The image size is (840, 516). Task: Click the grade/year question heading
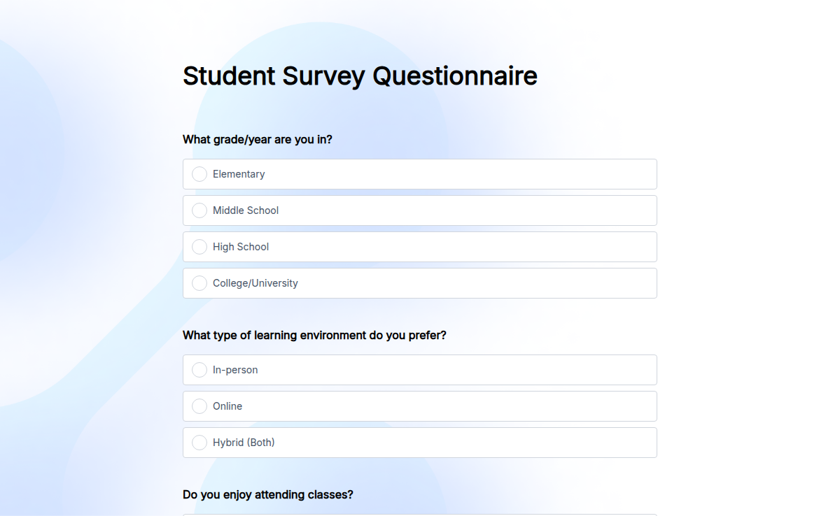pos(258,139)
